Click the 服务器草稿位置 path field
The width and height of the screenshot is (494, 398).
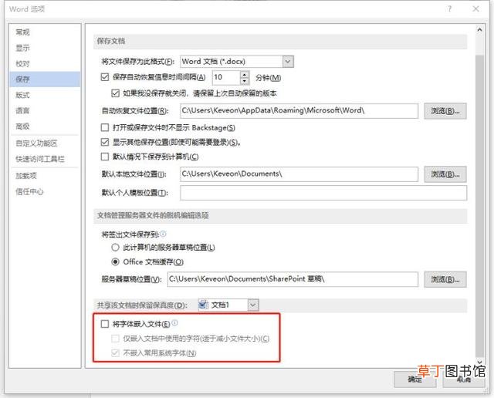coord(293,279)
